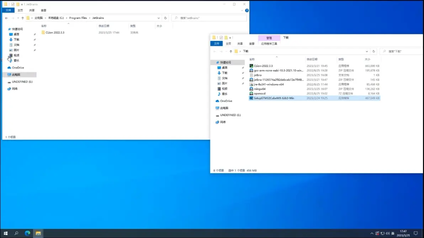Image resolution: width=424 pixels, height=238 pixels.
Task: Click search box in JetBrains window
Action: pyautogui.click(x=209, y=18)
